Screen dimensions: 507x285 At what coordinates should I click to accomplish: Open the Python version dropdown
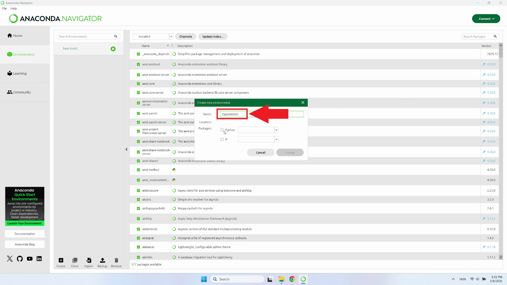(276, 130)
